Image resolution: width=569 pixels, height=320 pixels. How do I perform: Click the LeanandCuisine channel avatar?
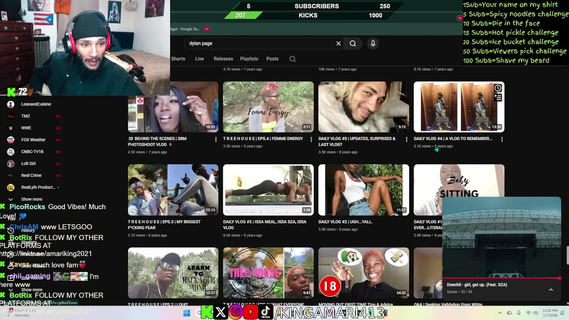(11, 104)
